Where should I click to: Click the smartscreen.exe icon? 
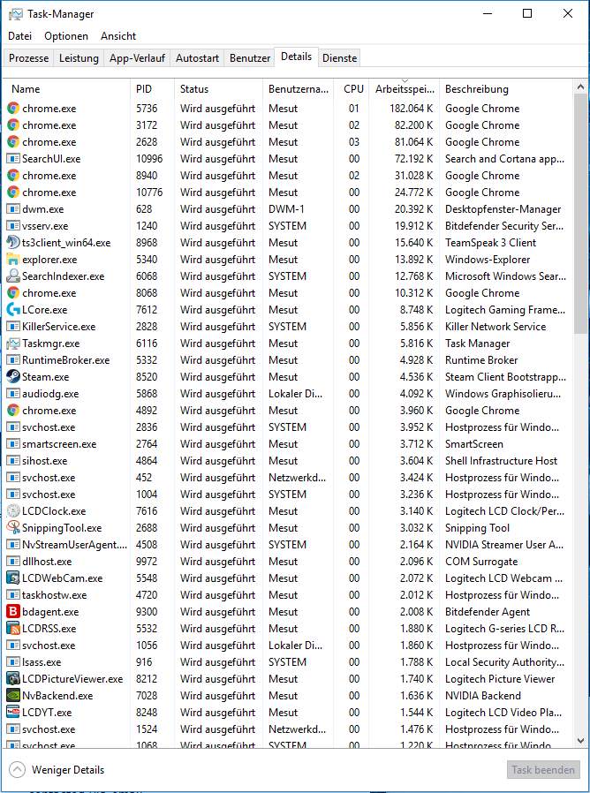click(13, 444)
